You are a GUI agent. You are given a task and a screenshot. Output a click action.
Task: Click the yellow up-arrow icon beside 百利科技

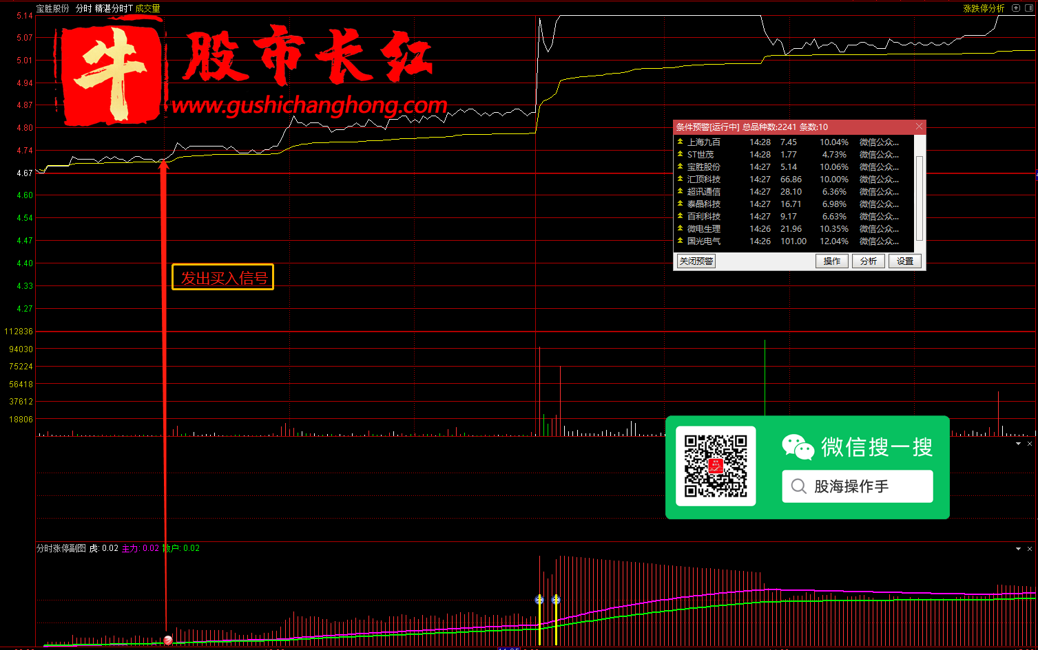click(681, 216)
